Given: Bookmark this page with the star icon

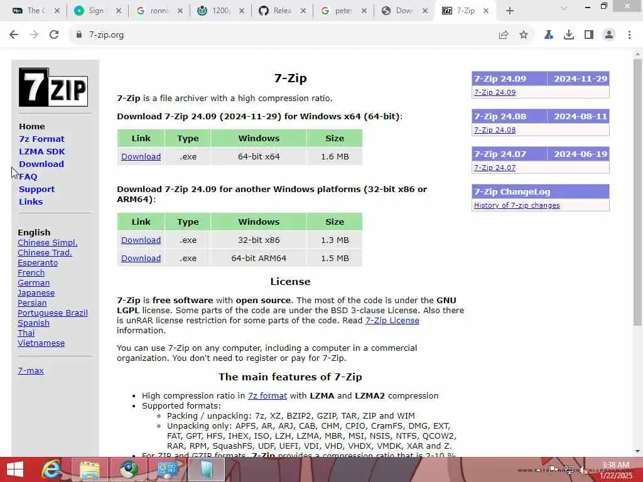Looking at the screenshot, I should [524, 35].
